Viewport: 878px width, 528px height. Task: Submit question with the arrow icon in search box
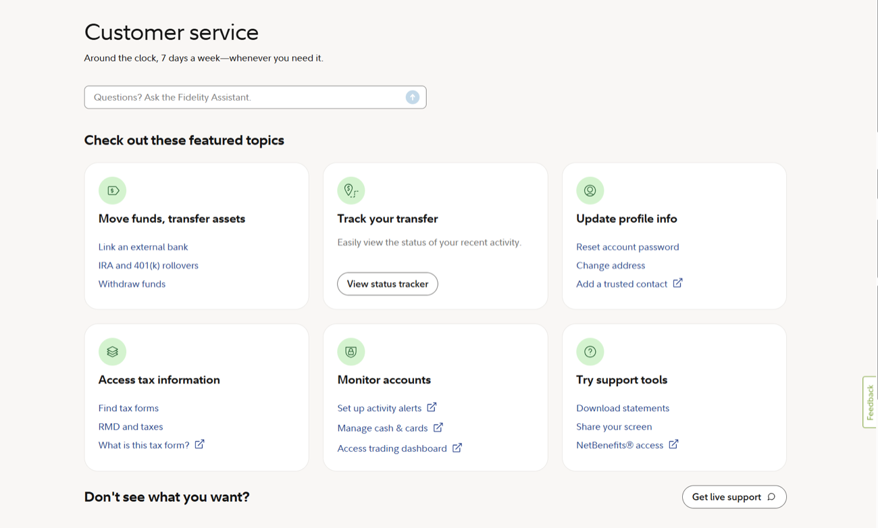point(413,97)
